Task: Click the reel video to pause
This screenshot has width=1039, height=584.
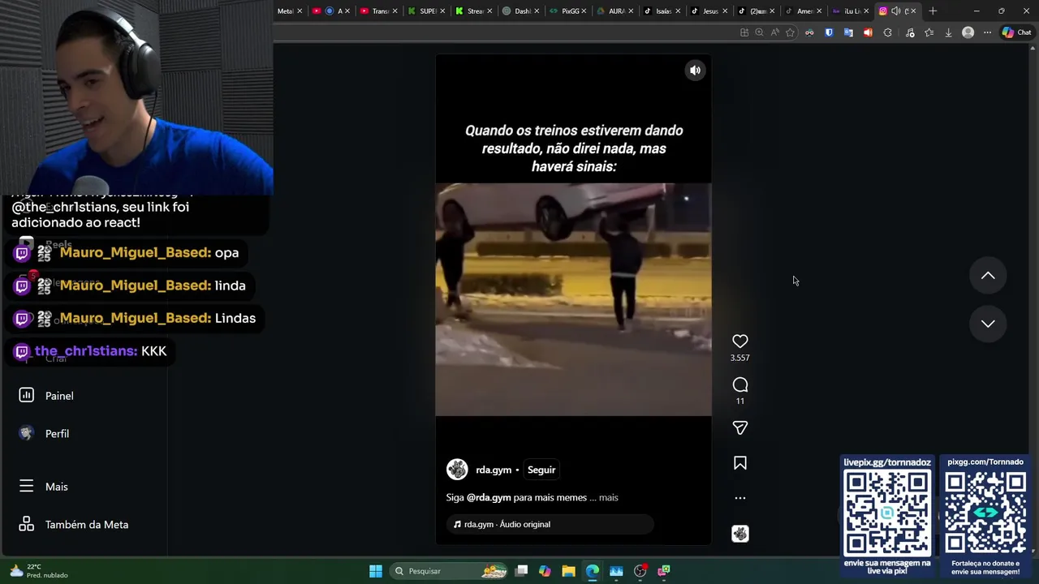Action: 573,299
